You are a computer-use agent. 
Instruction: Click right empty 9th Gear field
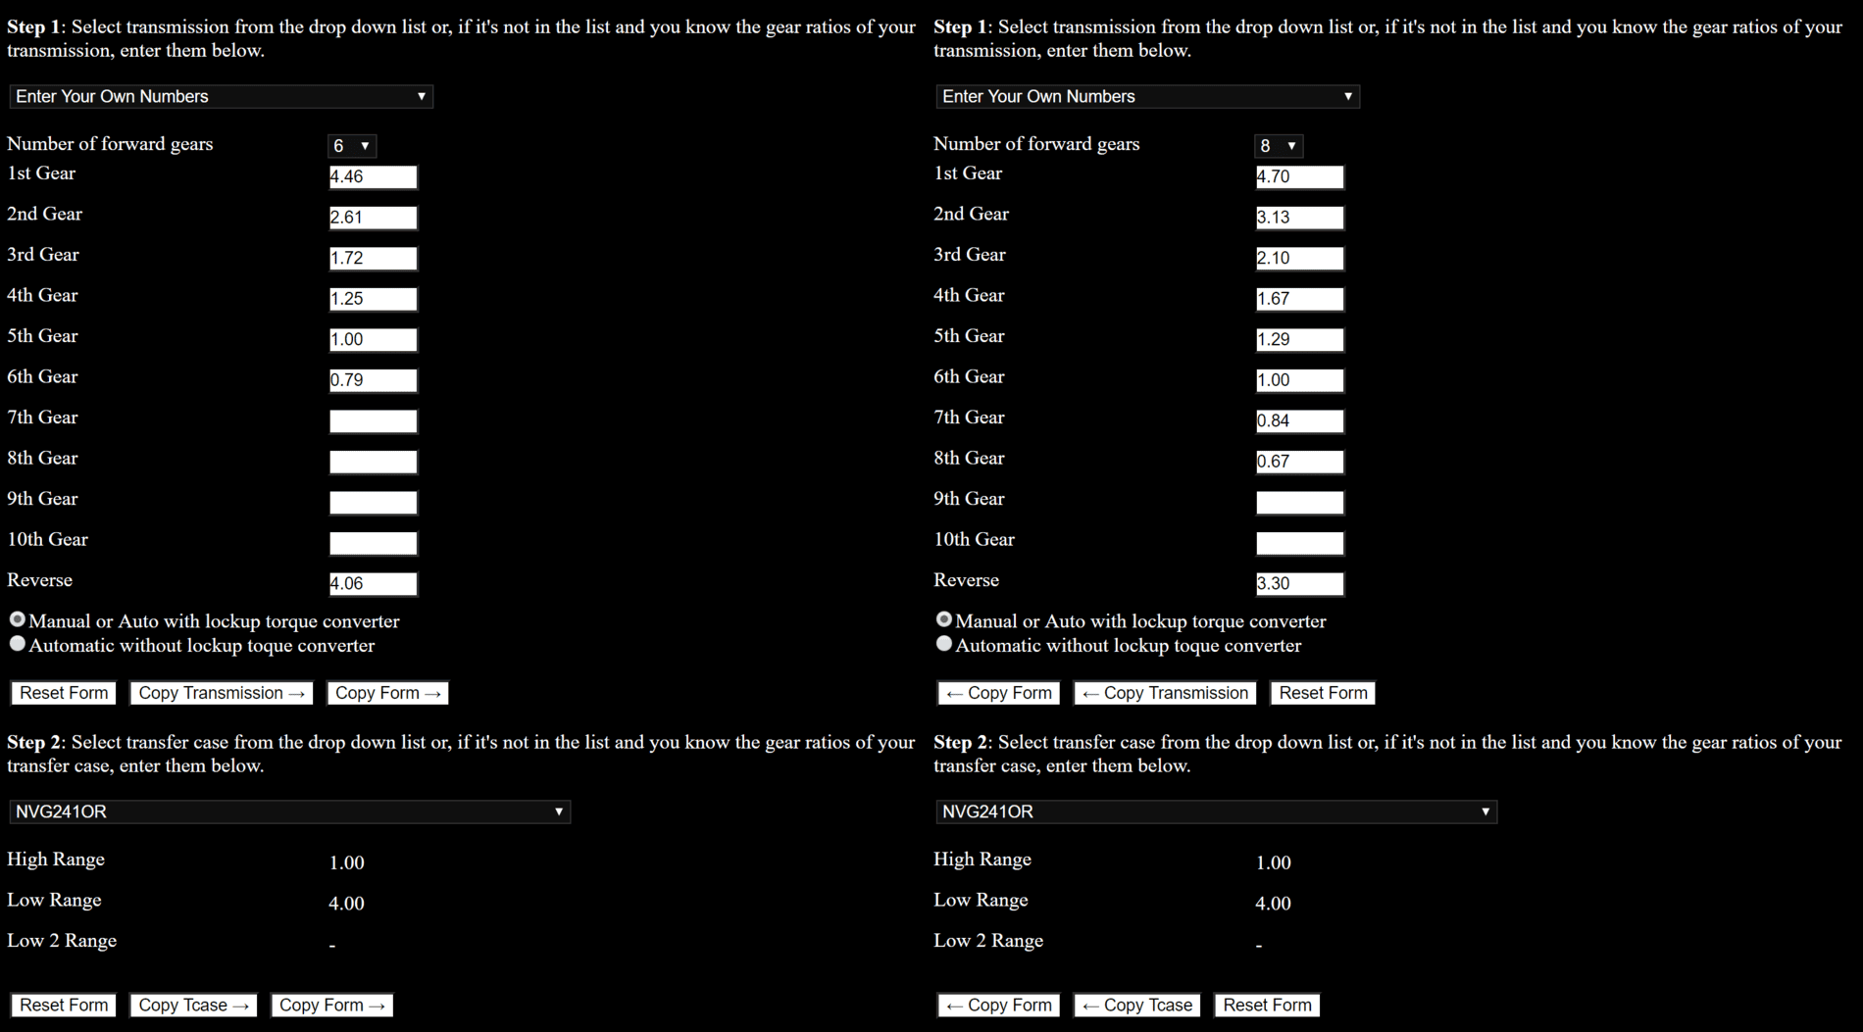[1299, 502]
